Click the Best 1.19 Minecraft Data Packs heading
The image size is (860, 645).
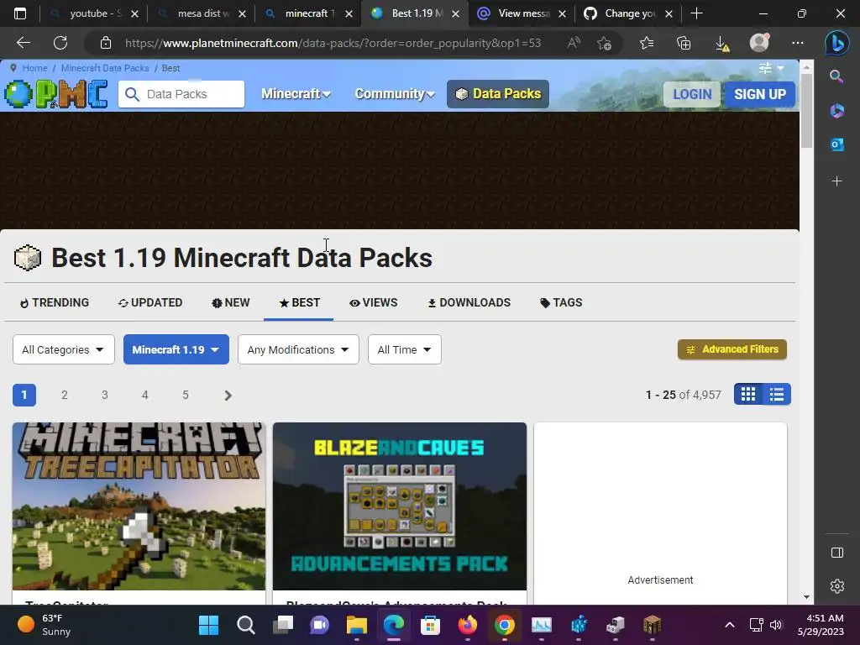point(242,258)
